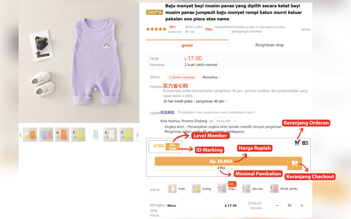Click the laporan link
Image resolution: width=351 pixels, height=219 pixels.
pos(306,29)
